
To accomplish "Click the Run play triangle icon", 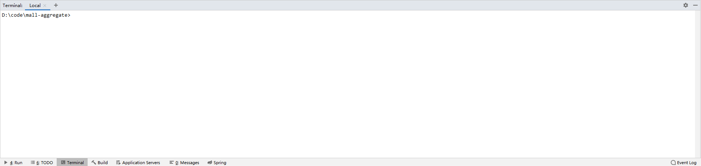I will (x=6, y=162).
